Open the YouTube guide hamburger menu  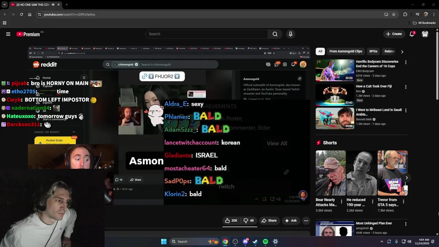[x=8, y=34]
